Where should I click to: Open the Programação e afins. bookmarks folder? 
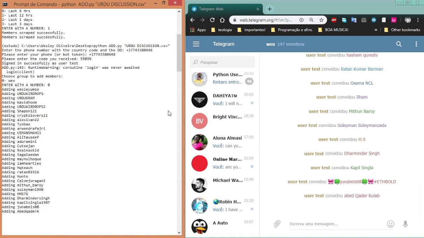tap(291, 30)
